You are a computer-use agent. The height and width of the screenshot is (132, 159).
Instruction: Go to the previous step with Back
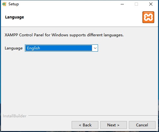point(85,125)
